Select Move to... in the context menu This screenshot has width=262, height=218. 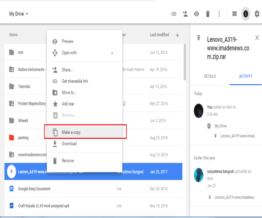click(x=85, y=92)
